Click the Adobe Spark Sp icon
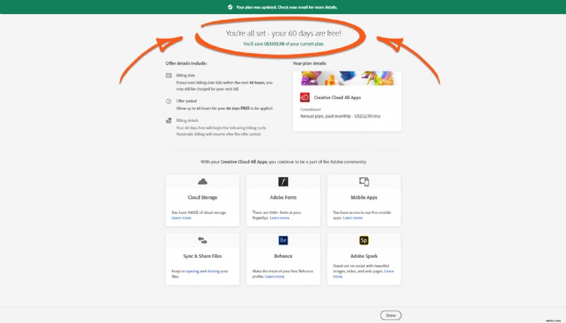Viewport: 566px width, 323px height. pos(364,240)
